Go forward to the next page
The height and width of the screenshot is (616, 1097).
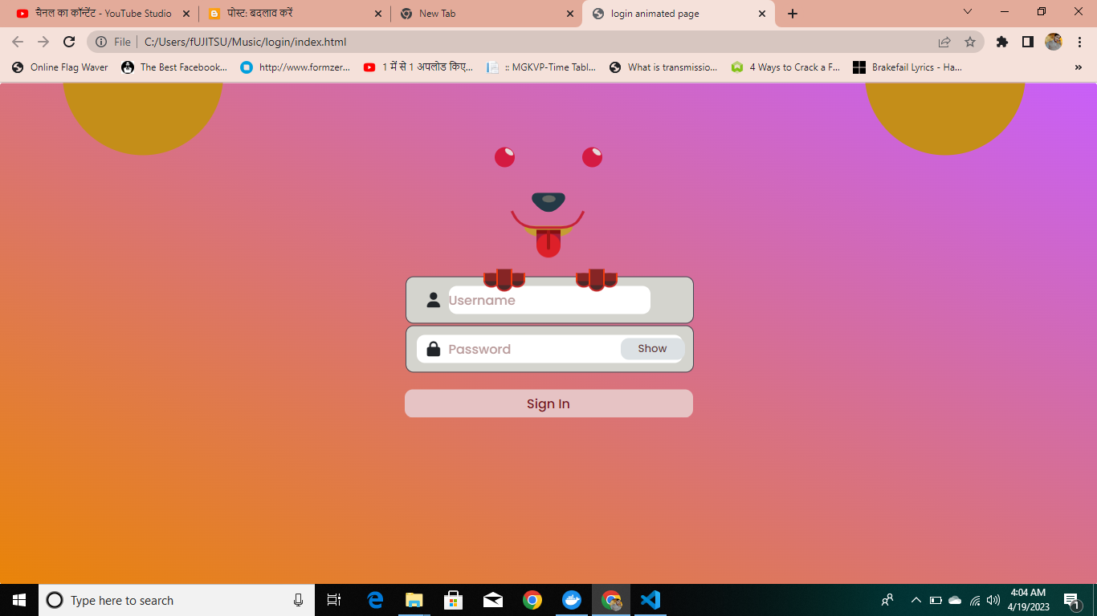click(x=43, y=42)
